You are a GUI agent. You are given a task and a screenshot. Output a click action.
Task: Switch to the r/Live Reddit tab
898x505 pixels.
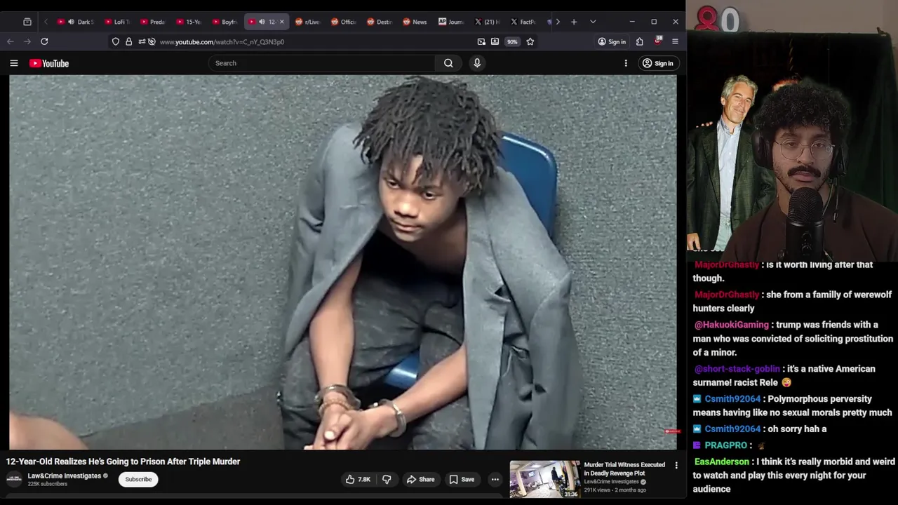(x=307, y=22)
